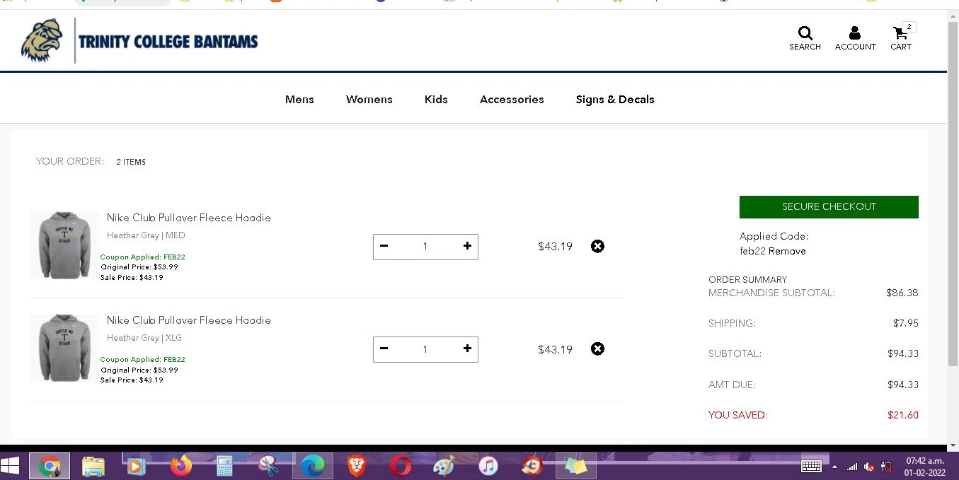The width and height of the screenshot is (959, 480).
Task: Click the Secure Checkout button
Action: pyautogui.click(x=829, y=206)
